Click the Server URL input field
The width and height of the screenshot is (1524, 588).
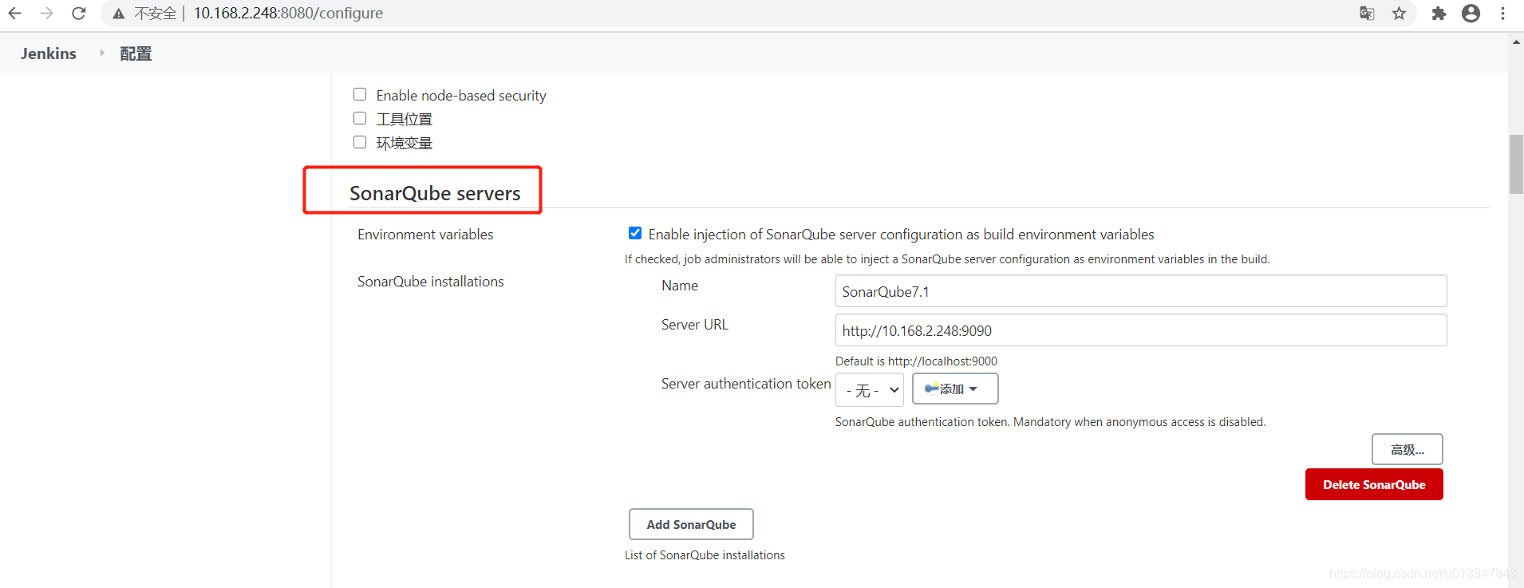[1141, 330]
